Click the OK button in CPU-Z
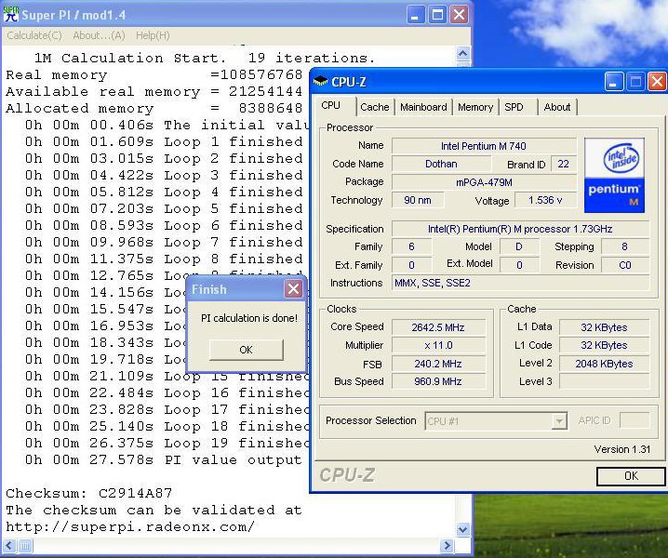Image resolution: width=668 pixels, height=558 pixels. tap(631, 476)
